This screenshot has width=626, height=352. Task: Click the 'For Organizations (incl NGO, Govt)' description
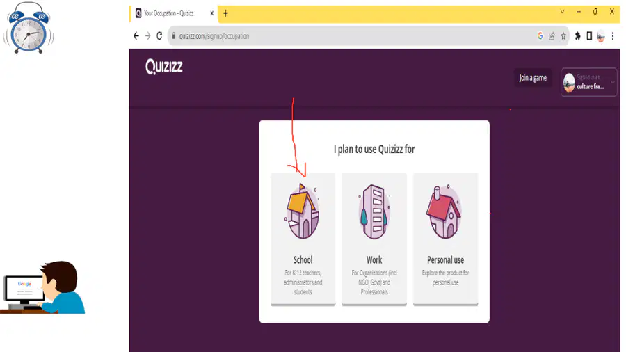374,282
